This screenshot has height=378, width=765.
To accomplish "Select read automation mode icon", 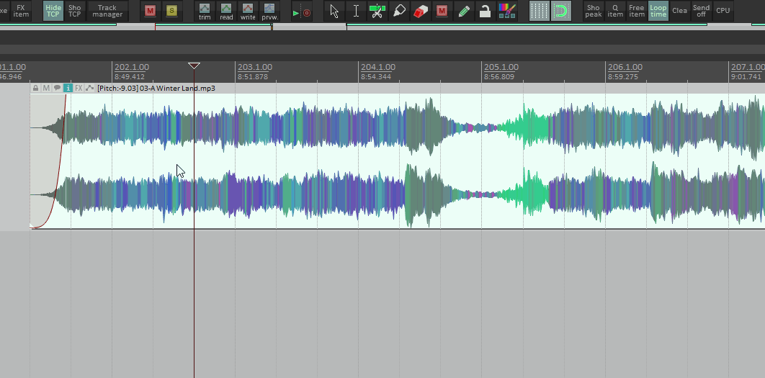I will pos(226,11).
